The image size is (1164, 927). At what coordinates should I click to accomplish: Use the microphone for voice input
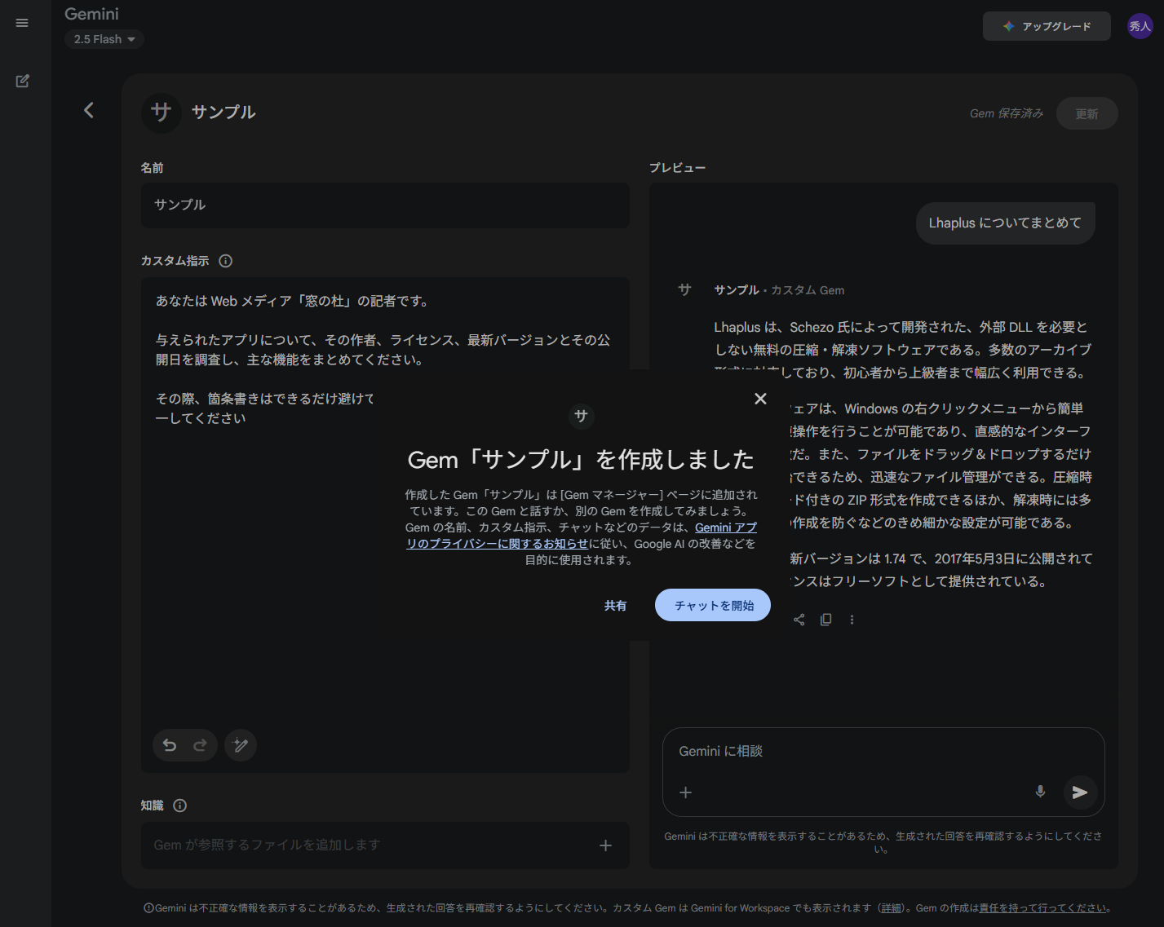pos(1040,792)
